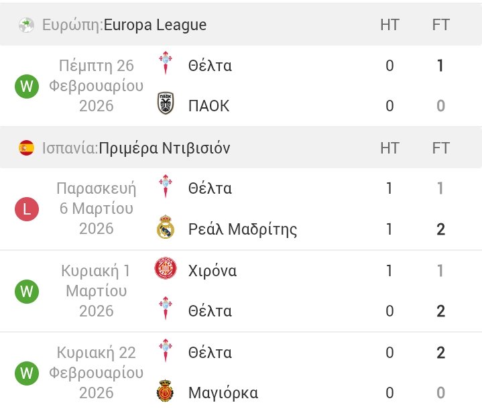482x413 pixels.
Task: Click the Real Madrid crest icon
Action: pos(165,229)
